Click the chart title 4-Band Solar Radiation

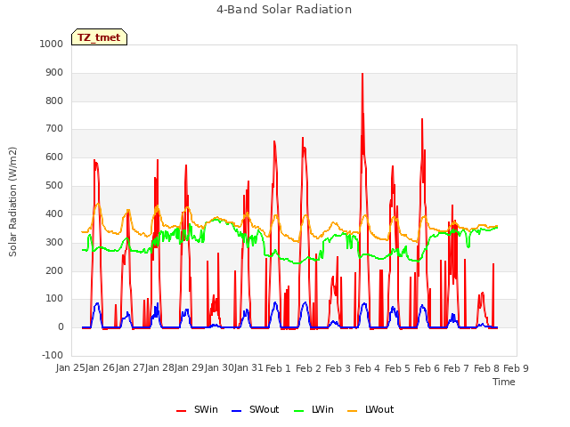(x=284, y=10)
